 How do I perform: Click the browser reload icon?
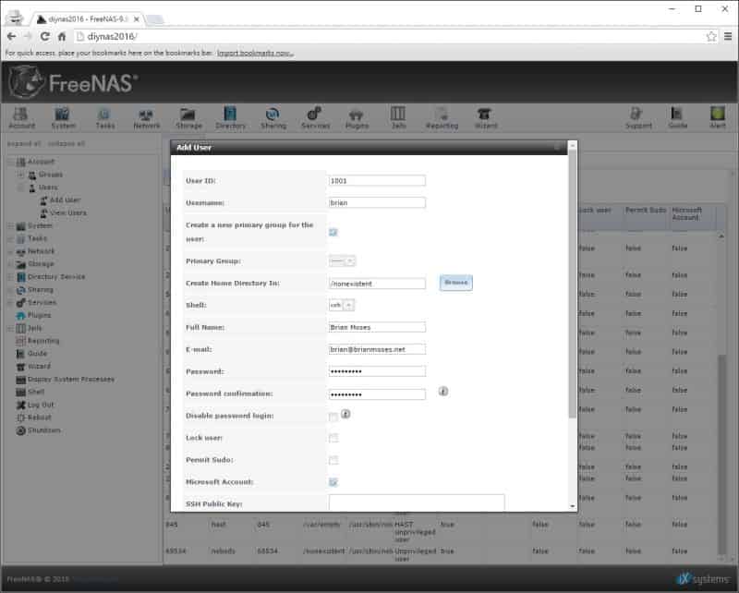point(44,36)
